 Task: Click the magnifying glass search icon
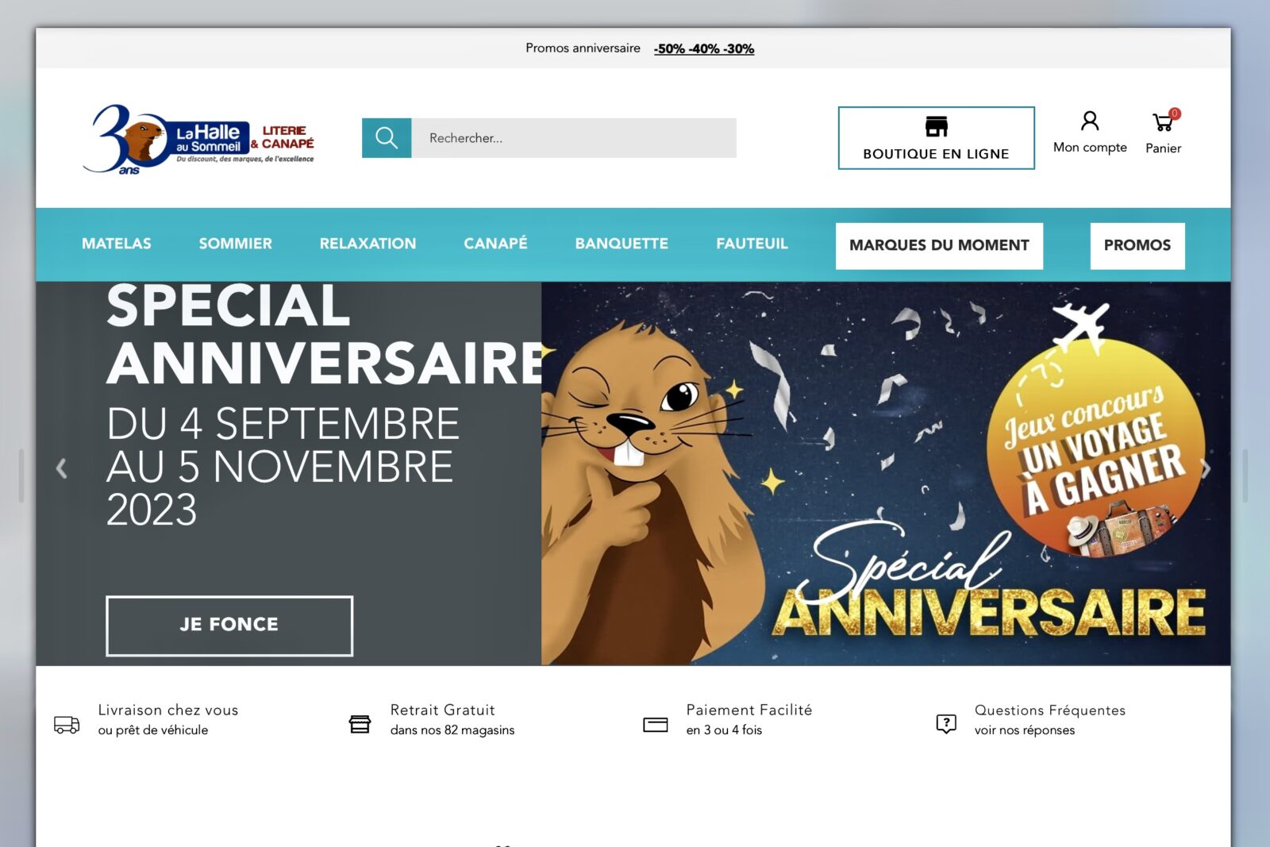(387, 138)
